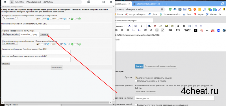Image resolution: width=226 pixels, height=106 pixels.
Task: Switch to the 'attachment.php (128×128)' tab
Action: click(x=147, y=4)
